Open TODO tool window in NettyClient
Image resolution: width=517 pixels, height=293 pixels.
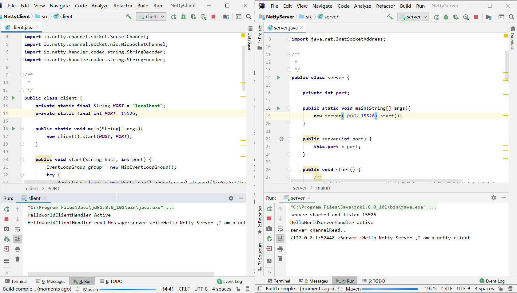[111, 281]
